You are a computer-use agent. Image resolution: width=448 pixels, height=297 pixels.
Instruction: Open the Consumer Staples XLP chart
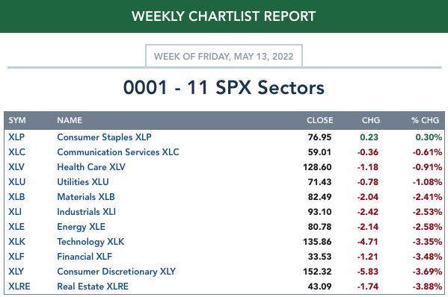coord(104,137)
